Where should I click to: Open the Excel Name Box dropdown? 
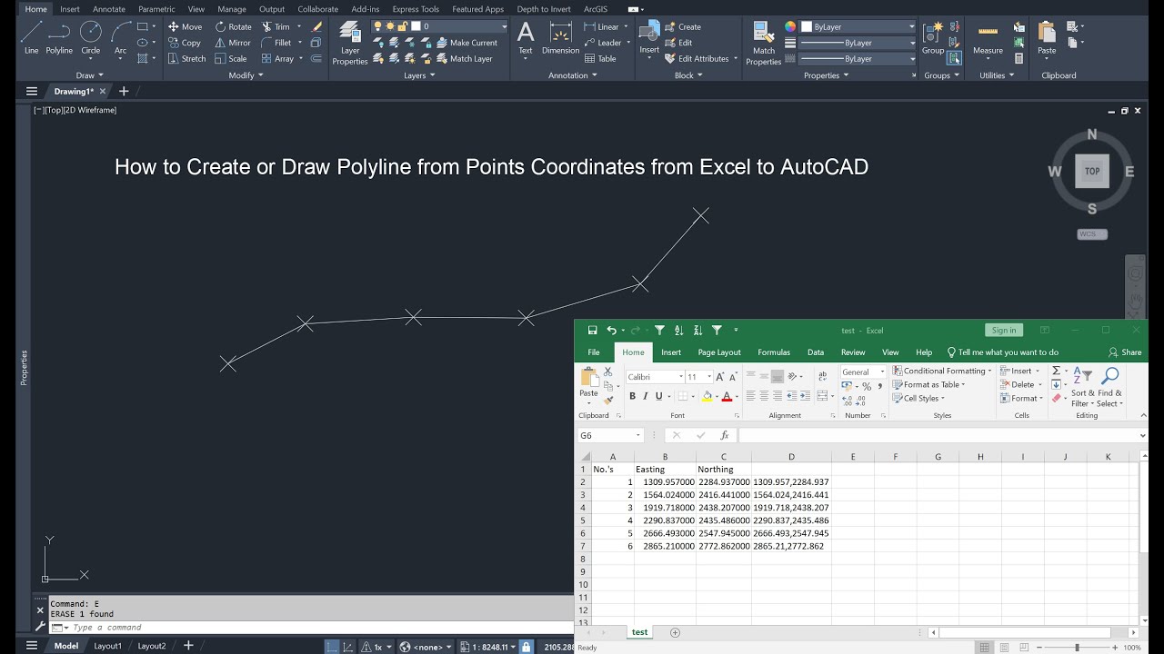pyautogui.click(x=638, y=436)
